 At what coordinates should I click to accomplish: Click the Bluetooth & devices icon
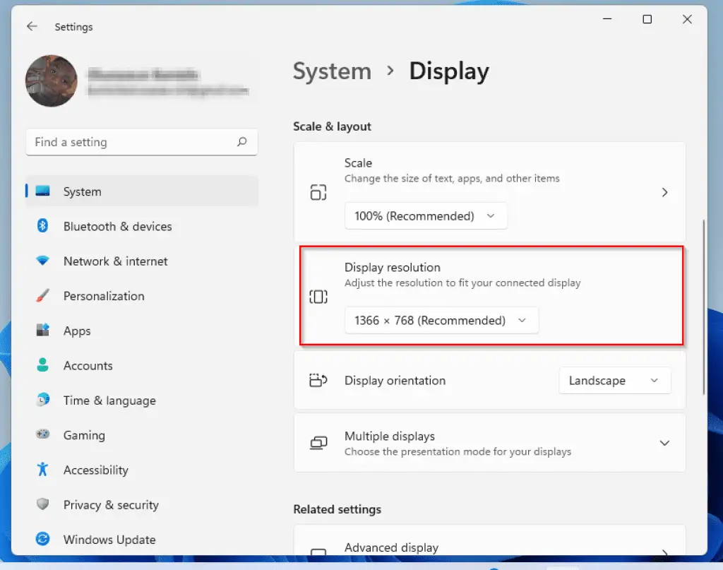click(x=43, y=226)
